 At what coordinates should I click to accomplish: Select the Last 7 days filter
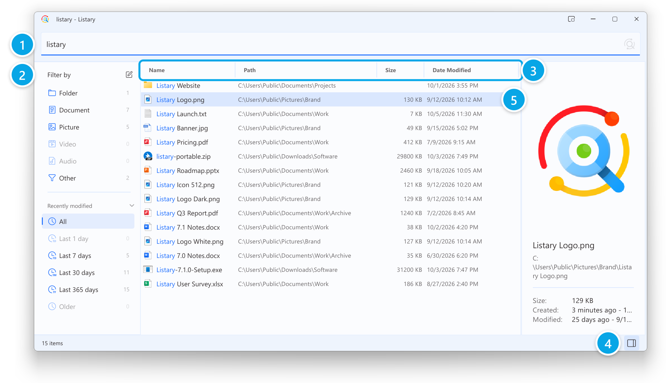(88, 255)
